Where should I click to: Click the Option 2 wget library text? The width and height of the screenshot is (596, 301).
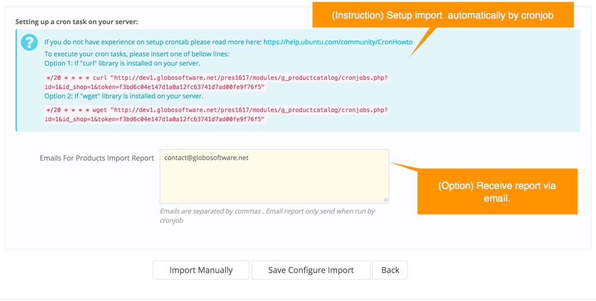tap(124, 96)
